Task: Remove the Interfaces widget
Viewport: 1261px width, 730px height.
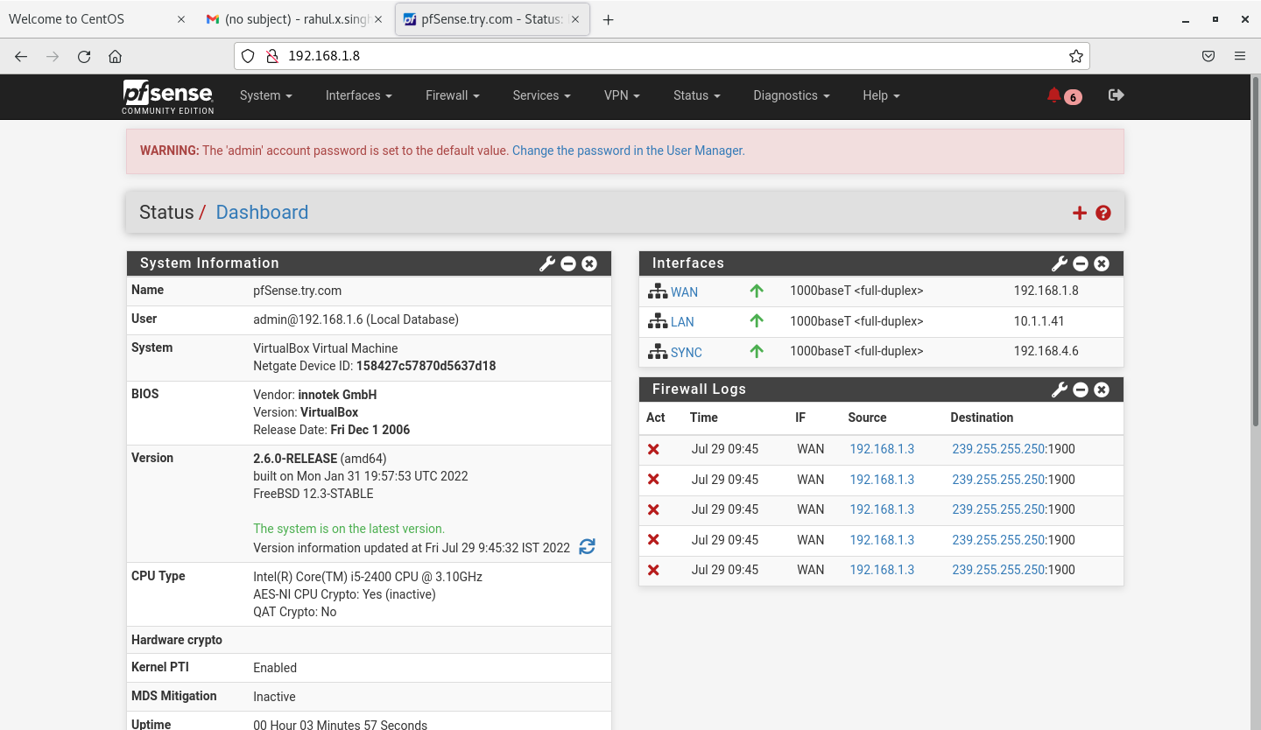Action: point(1102,263)
